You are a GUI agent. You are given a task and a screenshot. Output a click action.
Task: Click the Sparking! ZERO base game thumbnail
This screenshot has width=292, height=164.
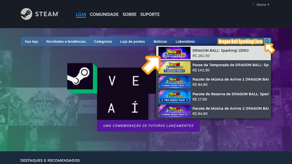pyautogui.click(x=174, y=53)
